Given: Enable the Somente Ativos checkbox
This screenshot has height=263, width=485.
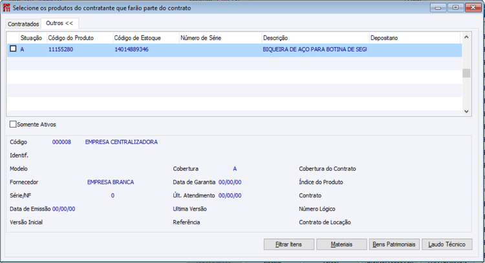Looking at the screenshot, I should [13, 124].
